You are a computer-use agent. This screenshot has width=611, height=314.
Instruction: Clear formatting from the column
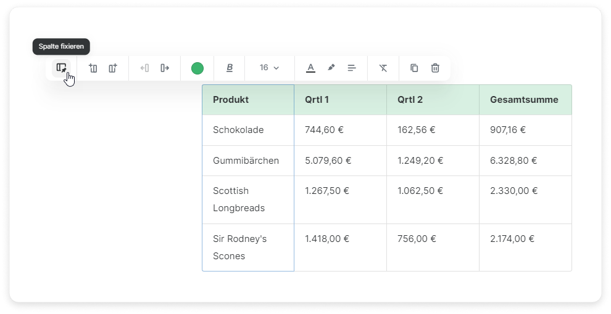coord(383,68)
